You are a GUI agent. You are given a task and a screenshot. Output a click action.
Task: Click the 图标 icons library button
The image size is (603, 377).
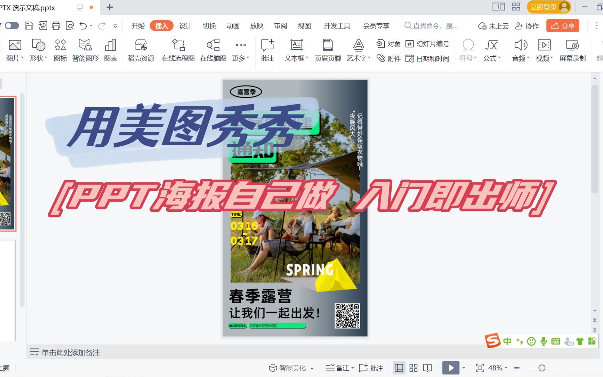(60, 50)
